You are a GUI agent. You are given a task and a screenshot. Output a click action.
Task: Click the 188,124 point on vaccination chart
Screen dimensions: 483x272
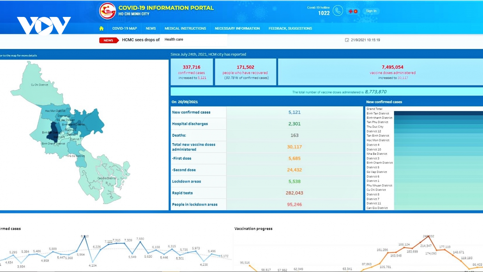(404, 247)
